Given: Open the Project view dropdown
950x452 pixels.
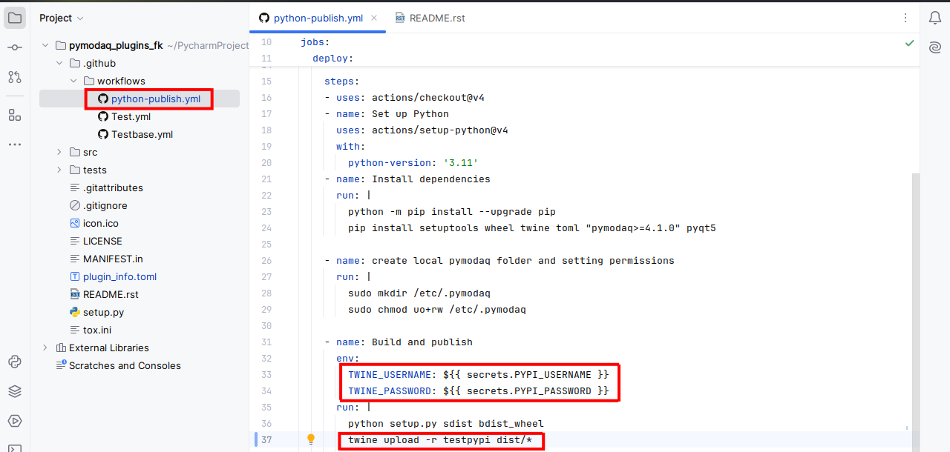Looking at the screenshot, I should 62,18.
